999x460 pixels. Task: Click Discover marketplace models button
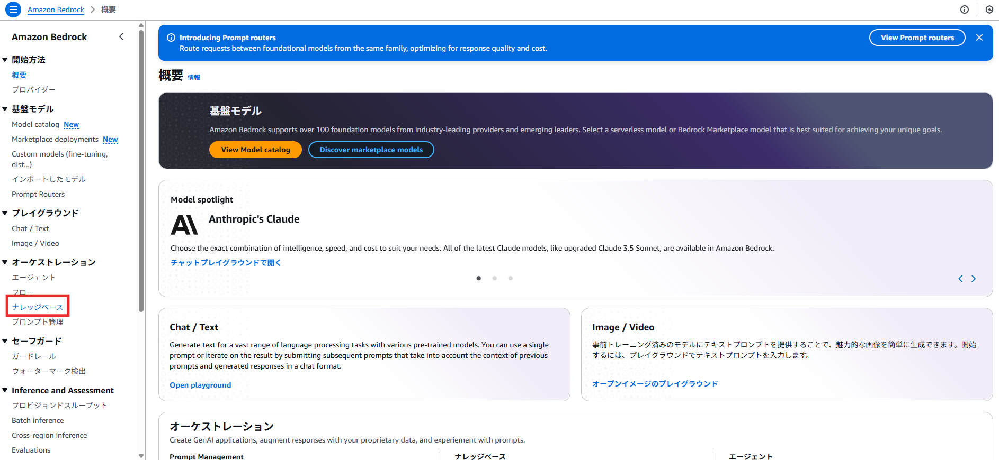(371, 150)
